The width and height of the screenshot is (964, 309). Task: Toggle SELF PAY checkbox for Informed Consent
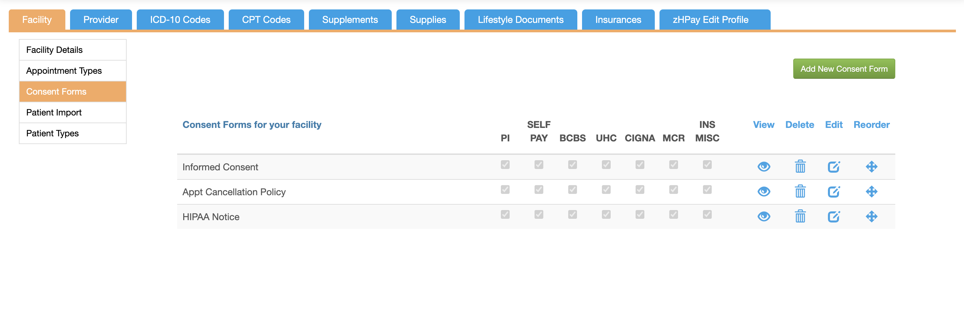click(539, 165)
